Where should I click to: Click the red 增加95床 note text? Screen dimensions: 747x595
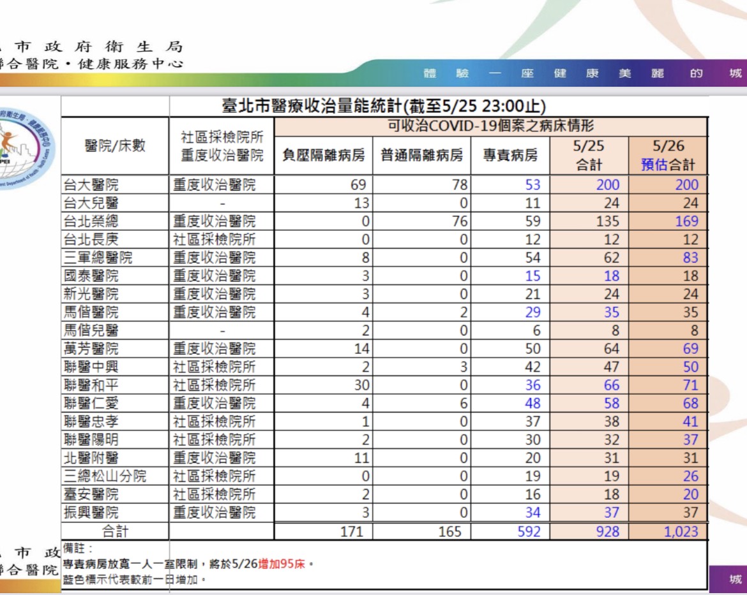click(282, 564)
